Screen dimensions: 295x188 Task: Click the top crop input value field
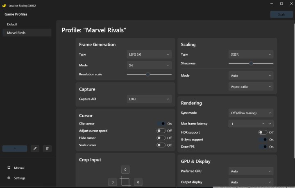tap(125, 169)
